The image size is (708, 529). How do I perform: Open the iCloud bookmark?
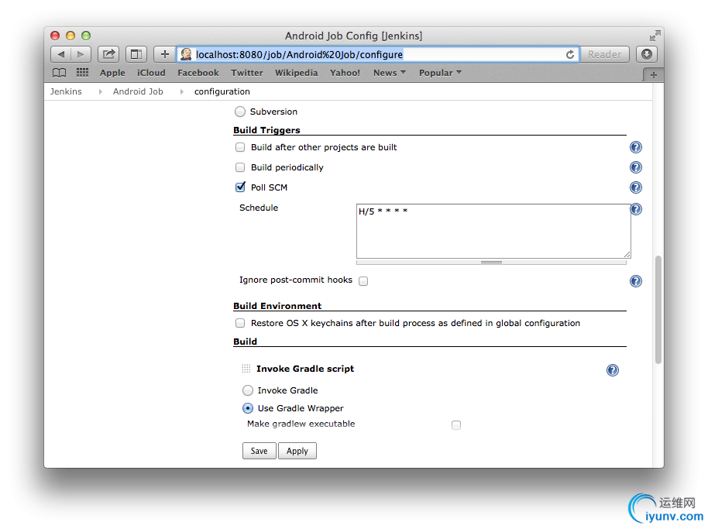(151, 73)
